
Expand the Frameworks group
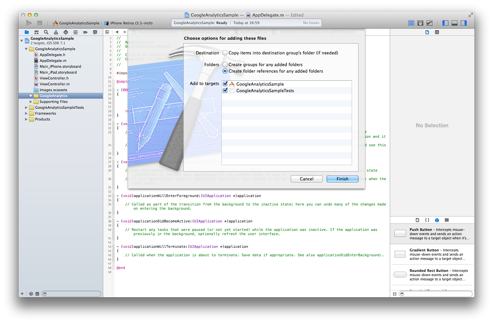click(x=26, y=113)
